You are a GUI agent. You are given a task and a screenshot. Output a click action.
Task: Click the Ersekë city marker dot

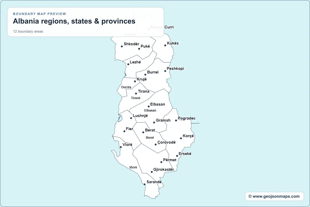click(x=177, y=156)
